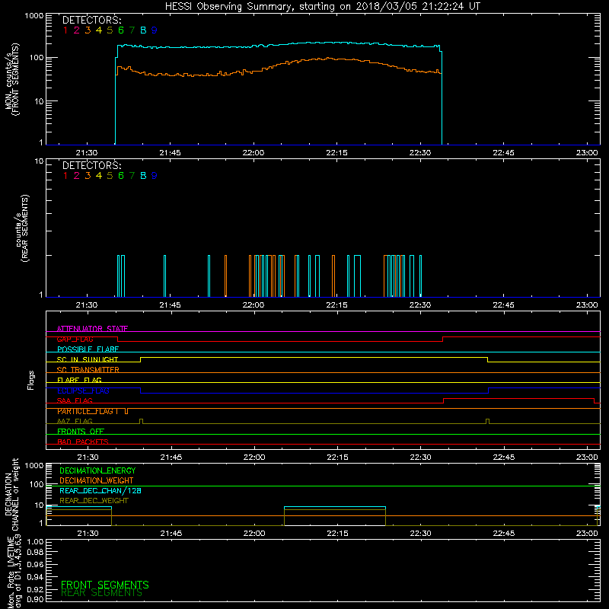Click the AAZ_FLAG pulse near 22:42
This screenshot has width=609, height=609.
pyautogui.click(x=487, y=421)
